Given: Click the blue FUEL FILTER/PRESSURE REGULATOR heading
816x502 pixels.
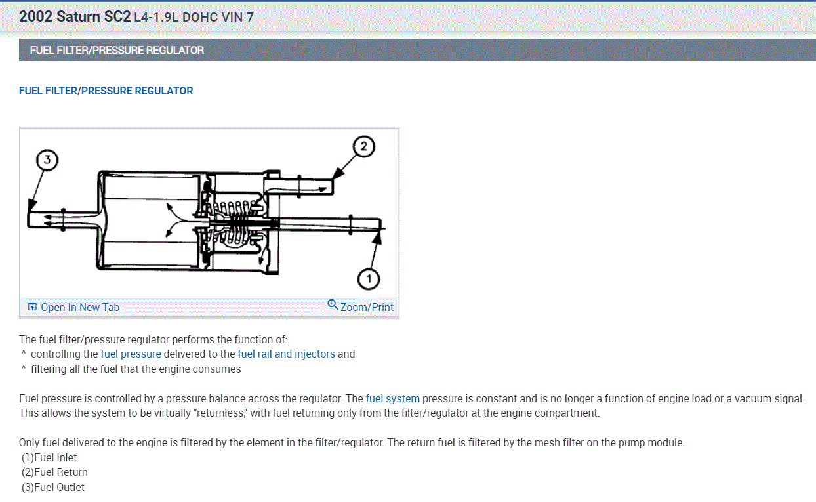Looking at the screenshot, I should click(106, 91).
